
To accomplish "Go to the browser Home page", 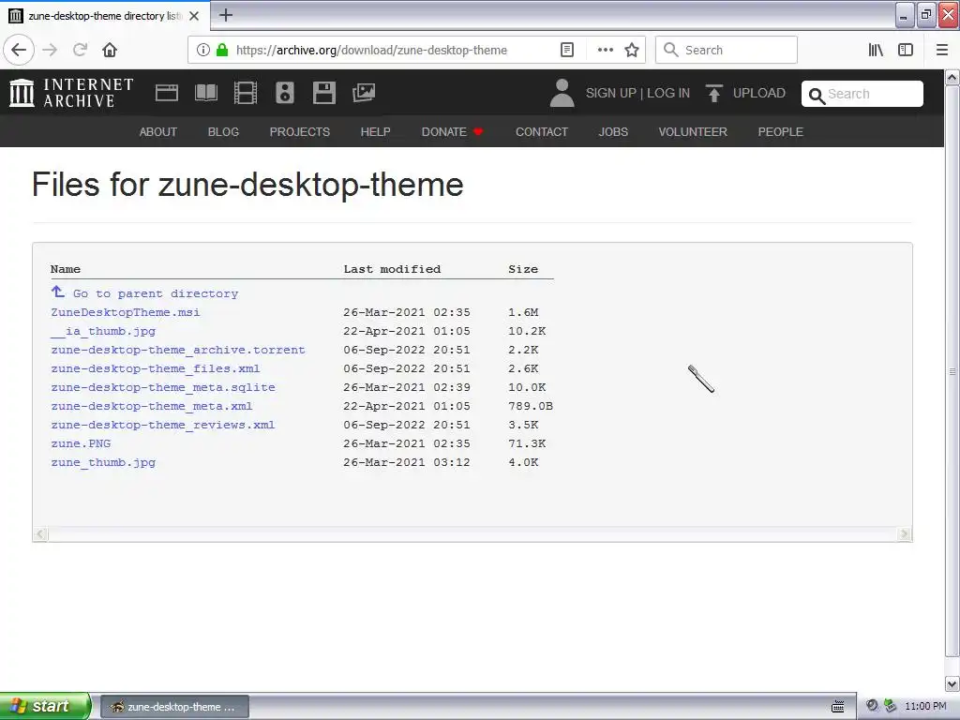I will click(x=110, y=50).
